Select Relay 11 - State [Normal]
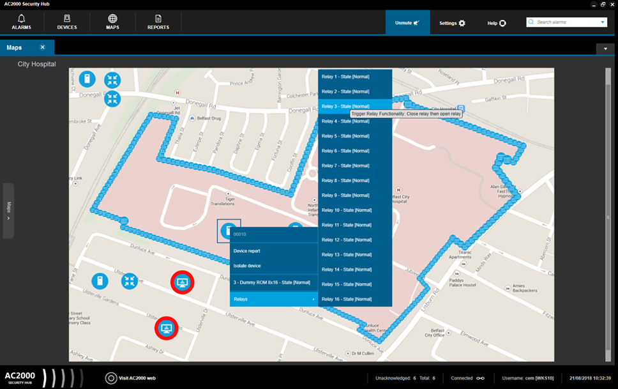 [x=355, y=225]
